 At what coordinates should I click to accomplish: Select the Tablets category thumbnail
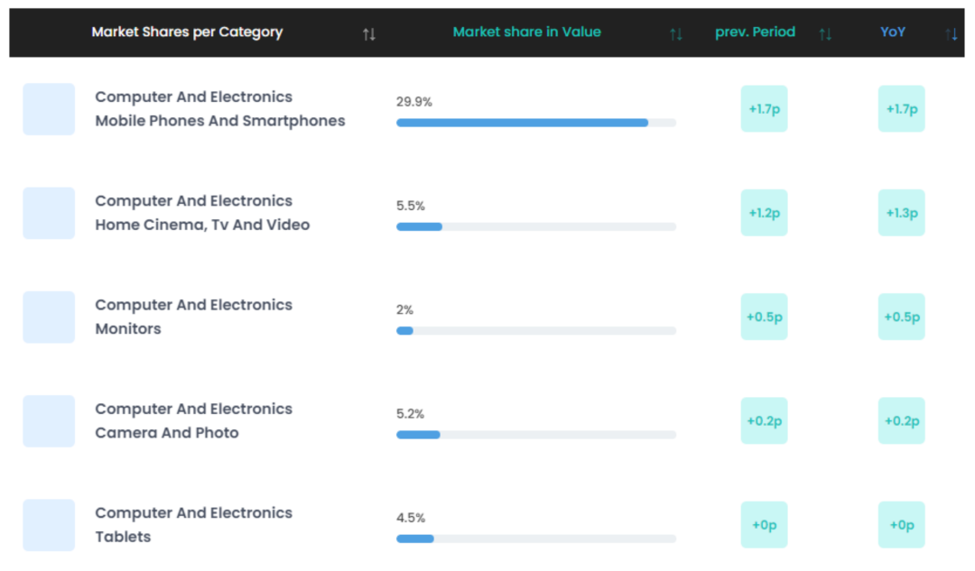tap(49, 525)
